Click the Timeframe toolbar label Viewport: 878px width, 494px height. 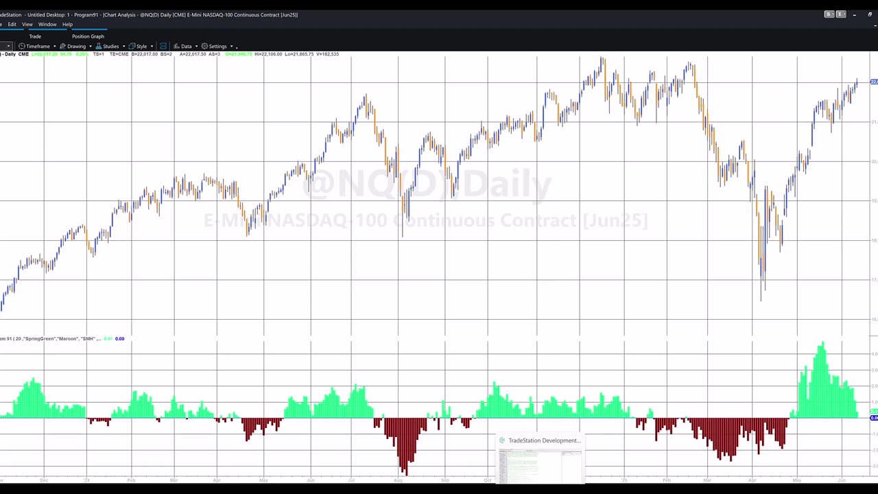point(38,47)
